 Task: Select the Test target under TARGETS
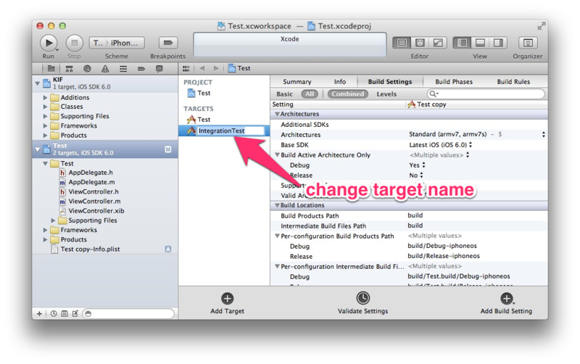point(199,120)
